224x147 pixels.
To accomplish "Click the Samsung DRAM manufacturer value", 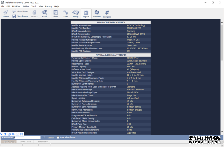I will [x=131, y=31].
